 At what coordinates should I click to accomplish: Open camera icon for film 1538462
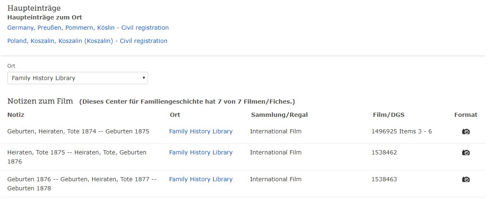click(x=466, y=153)
